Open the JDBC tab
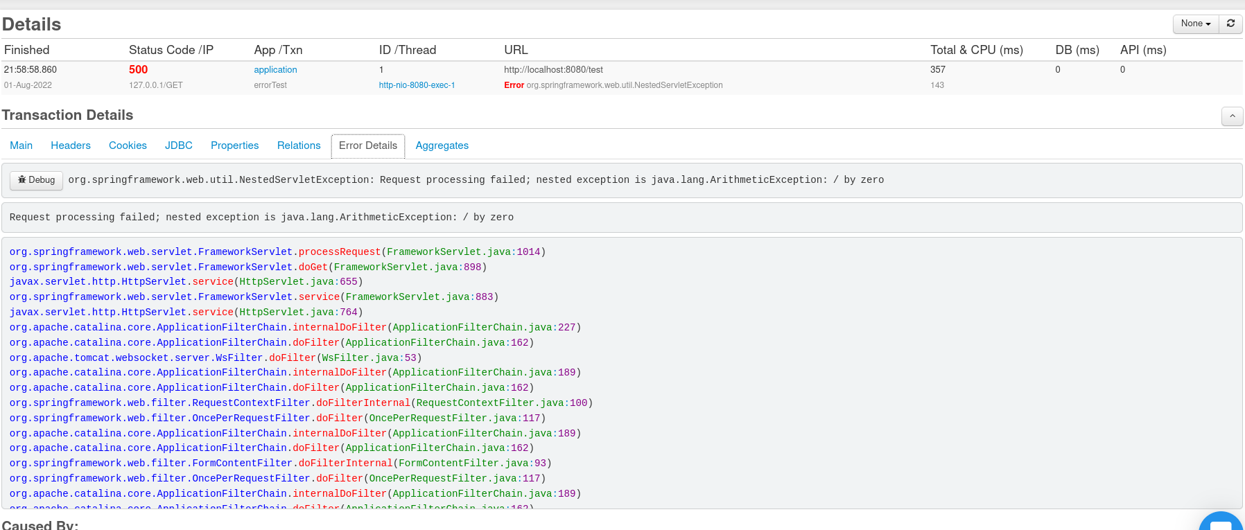The width and height of the screenshot is (1245, 530). point(179,145)
